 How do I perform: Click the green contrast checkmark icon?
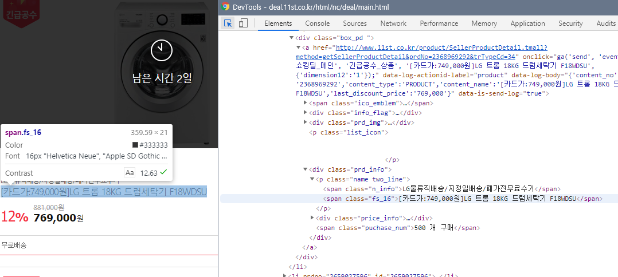pos(163,172)
